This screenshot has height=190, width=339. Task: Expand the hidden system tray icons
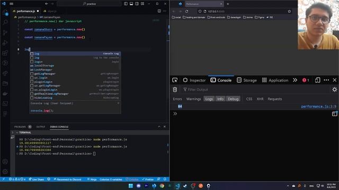pyautogui.click(x=288, y=186)
